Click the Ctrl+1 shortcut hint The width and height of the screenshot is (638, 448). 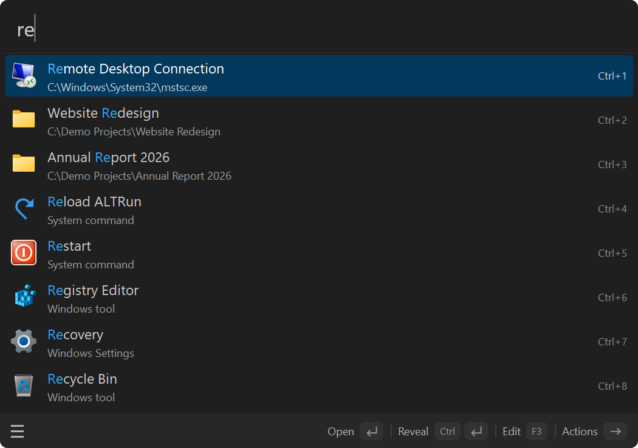coord(612,76)
